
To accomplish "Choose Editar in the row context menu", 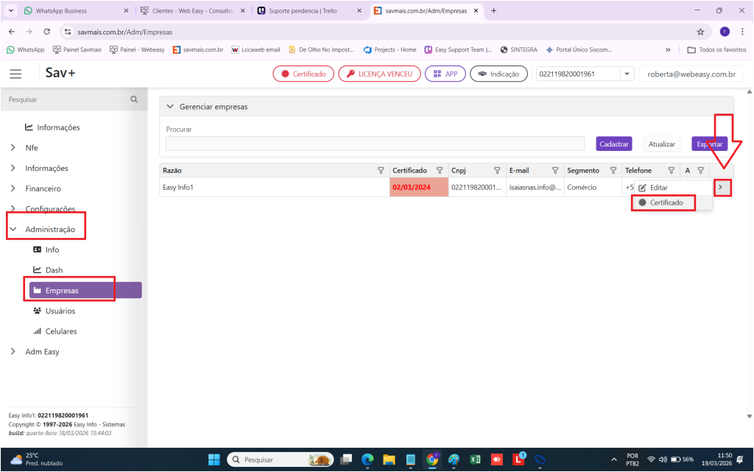I will coord(658,188).
